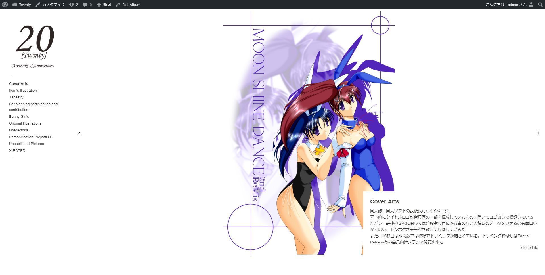Open Original Illustrations gallery
The height and width of the screenshot is (275, 545).
coord(25,123)
